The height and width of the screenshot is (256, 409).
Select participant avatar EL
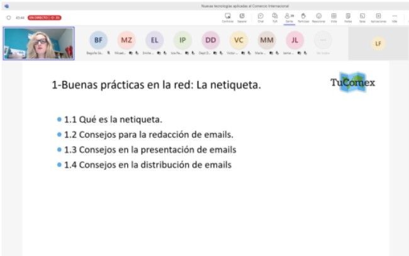pos(155,40)
